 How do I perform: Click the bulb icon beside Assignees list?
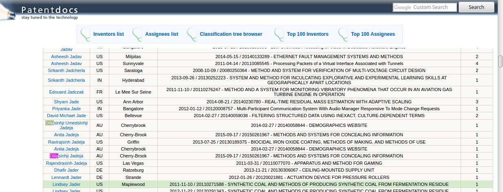(137, 34)
